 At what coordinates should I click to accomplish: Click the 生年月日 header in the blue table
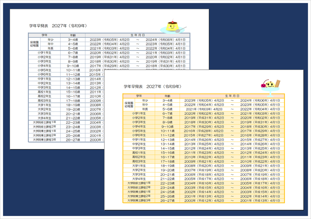138,35
